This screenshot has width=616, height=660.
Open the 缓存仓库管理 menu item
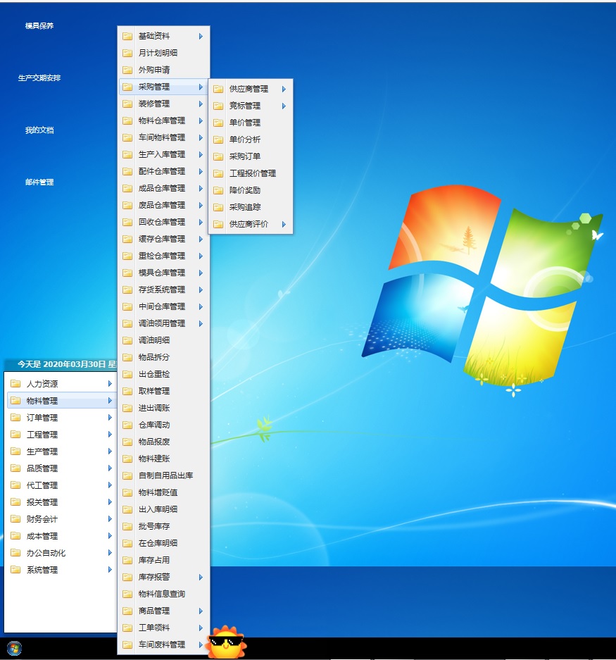pos(163,239)
